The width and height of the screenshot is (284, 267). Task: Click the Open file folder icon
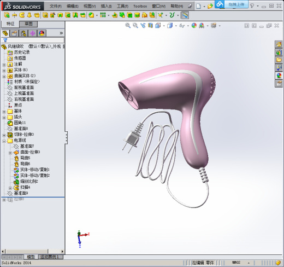click(210, 6)
